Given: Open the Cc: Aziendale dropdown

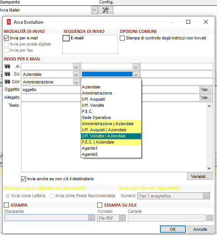Looking at the screenshot, I should pyautogui.click(x=76, y=74).
